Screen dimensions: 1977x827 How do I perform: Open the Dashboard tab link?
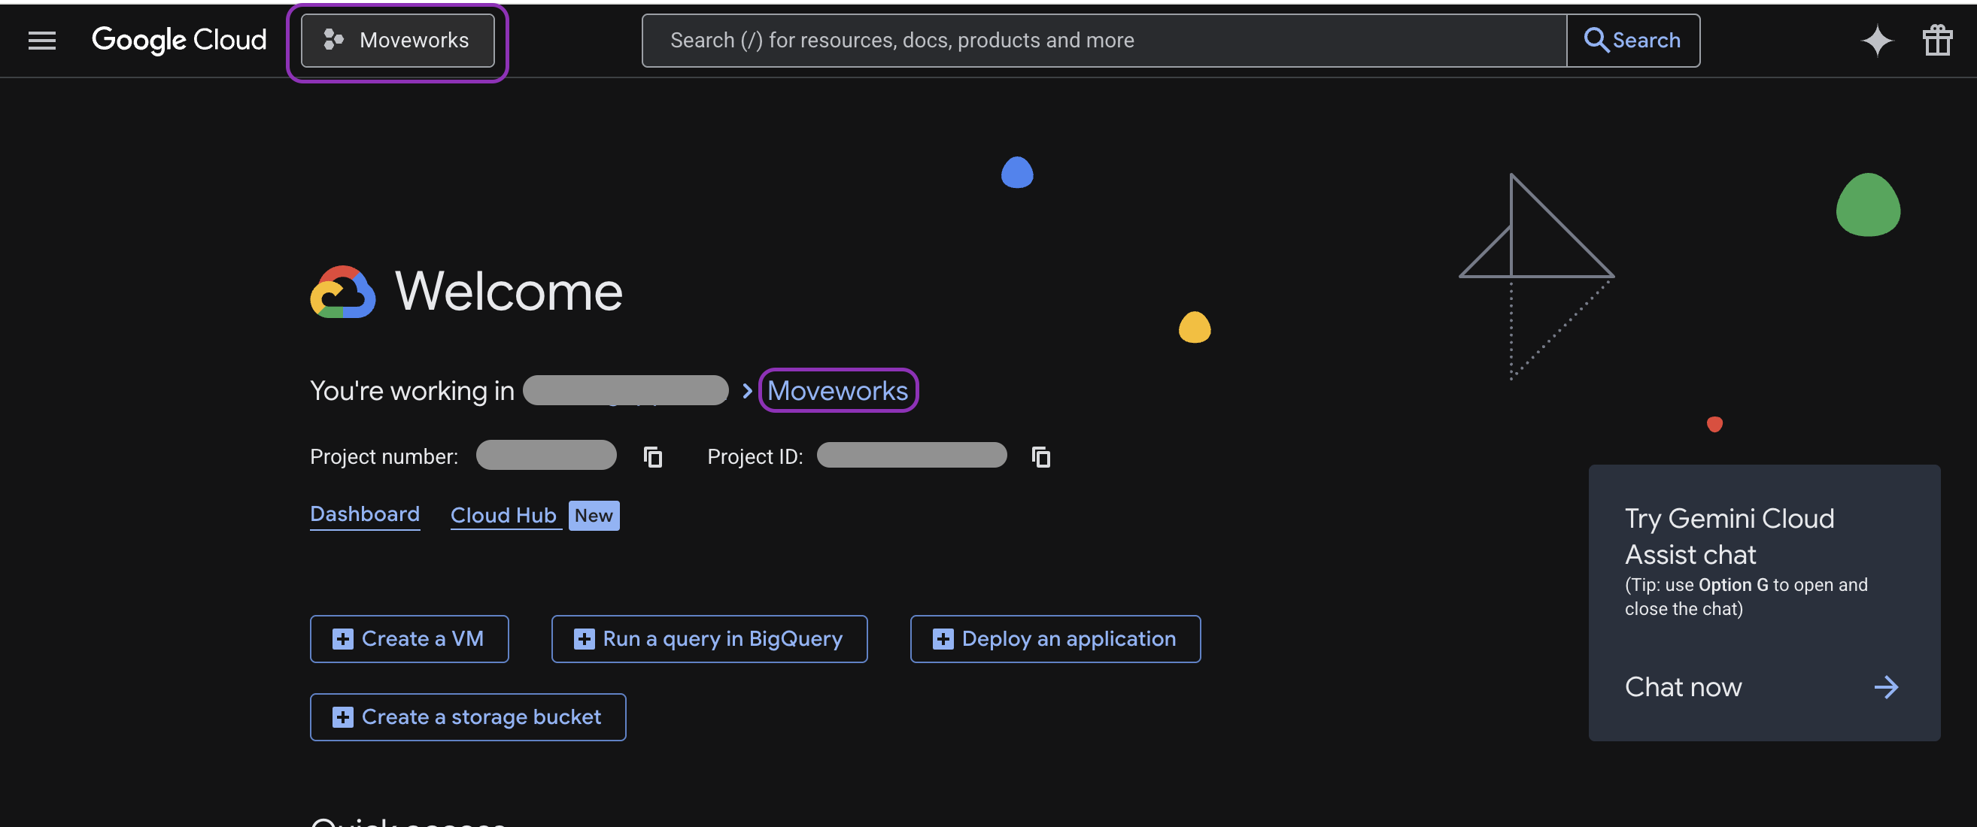[x=365, y=514]
